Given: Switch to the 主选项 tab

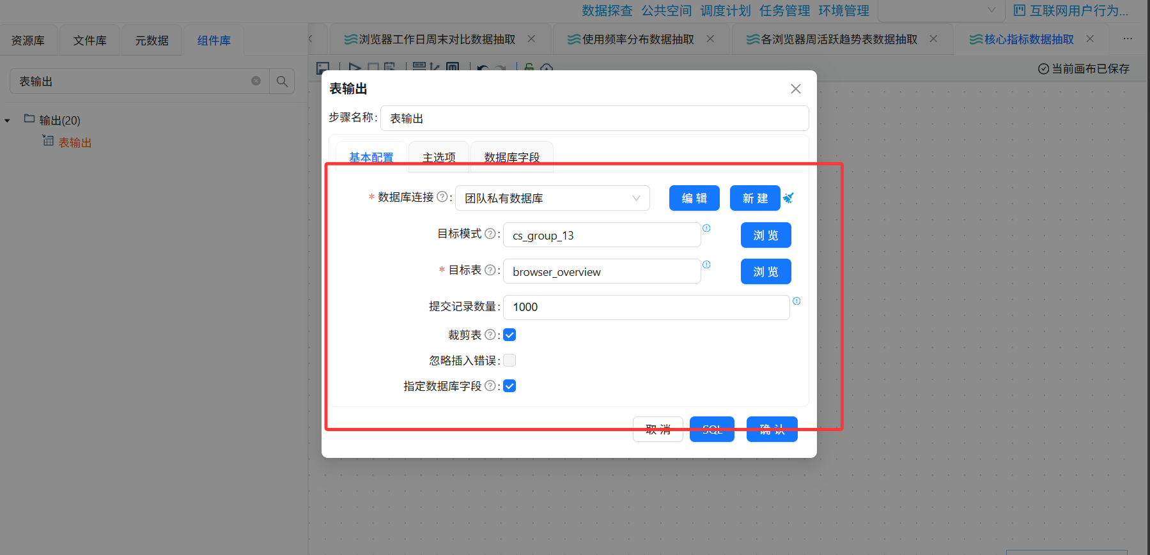Looking at the screenshot, I should tap(439, 157).
